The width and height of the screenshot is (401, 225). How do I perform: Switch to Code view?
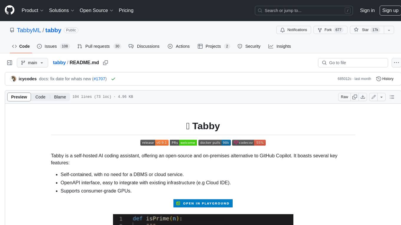(x=40, y=97)
